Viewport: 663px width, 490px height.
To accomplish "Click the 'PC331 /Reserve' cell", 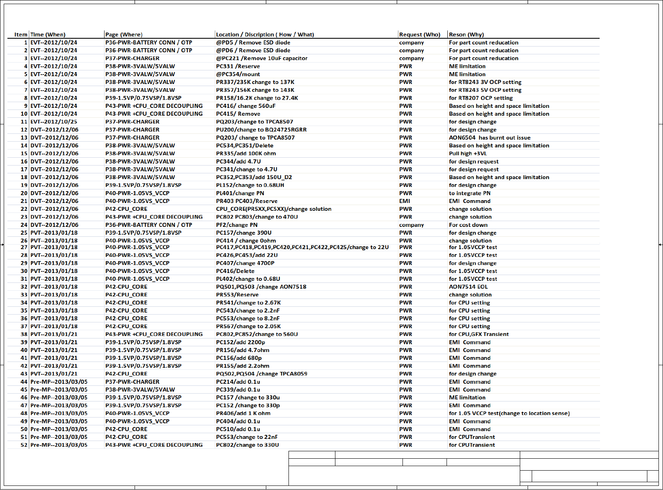I will coord(238,66).
